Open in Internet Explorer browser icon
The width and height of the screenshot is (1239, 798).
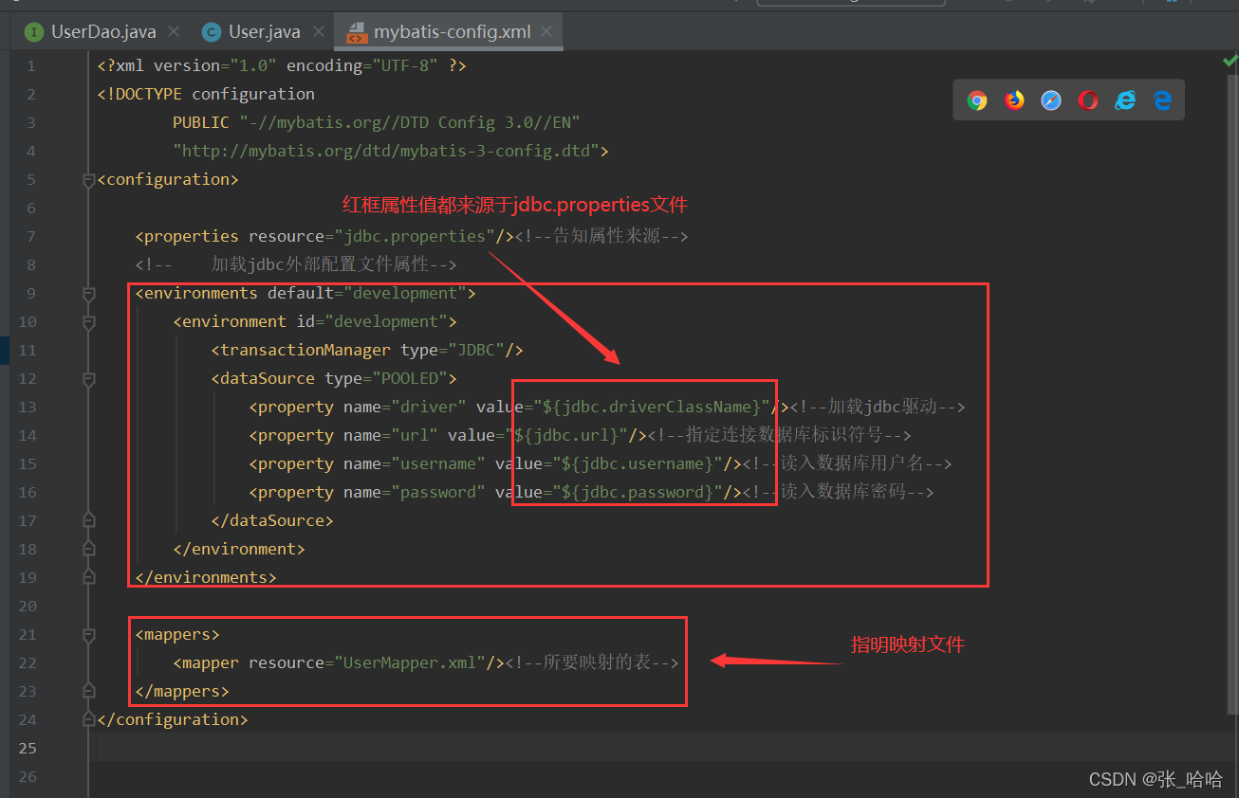coord(1125,100)
